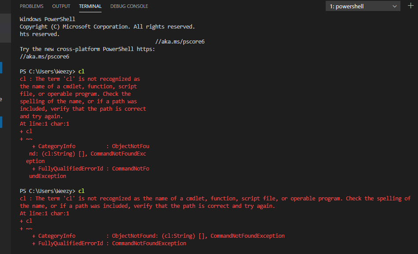418x254 pixels.
Task: Open a new terminal with the plus icon
Action: (x=411, y=6)
